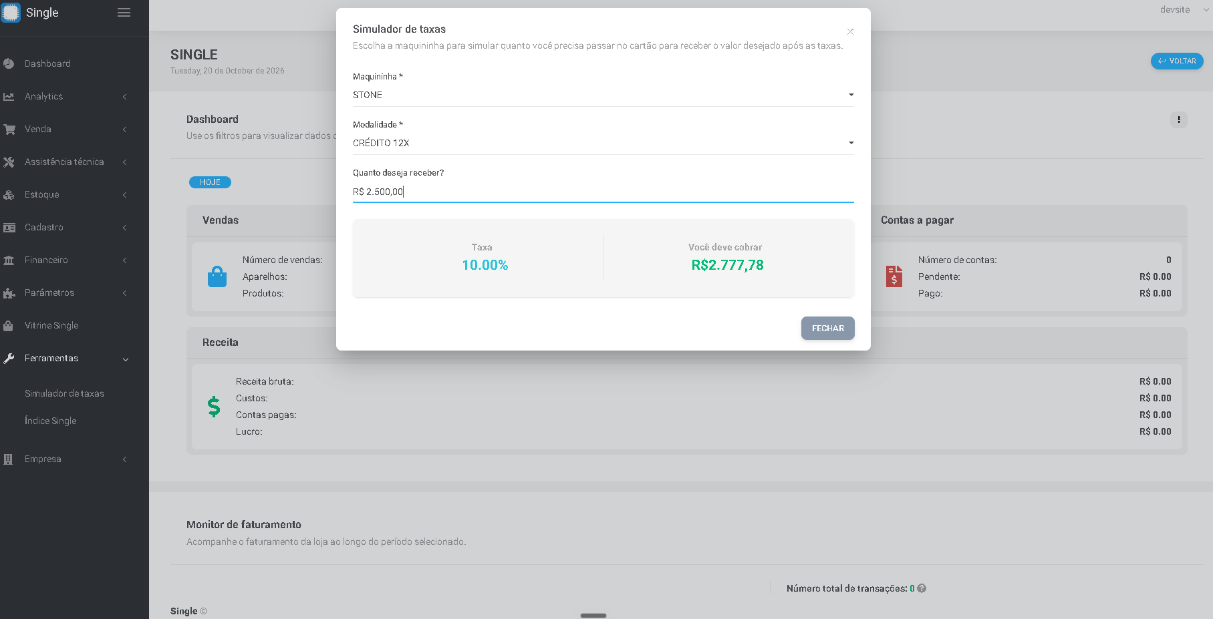
Task: Click the help icon beside total de transações
Action: (x=922, y=588)
